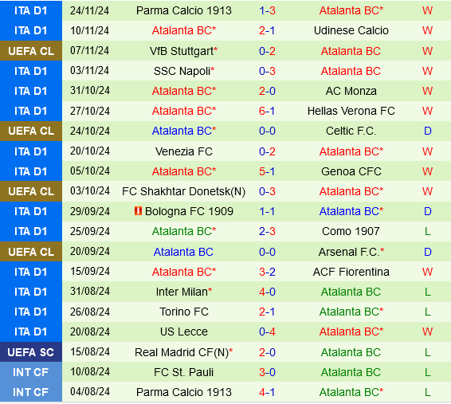The image size is (451, 404).
Task: Open the Parma Calcio 1913 team link dated 24/11/24
Action: tap(184, 10)
